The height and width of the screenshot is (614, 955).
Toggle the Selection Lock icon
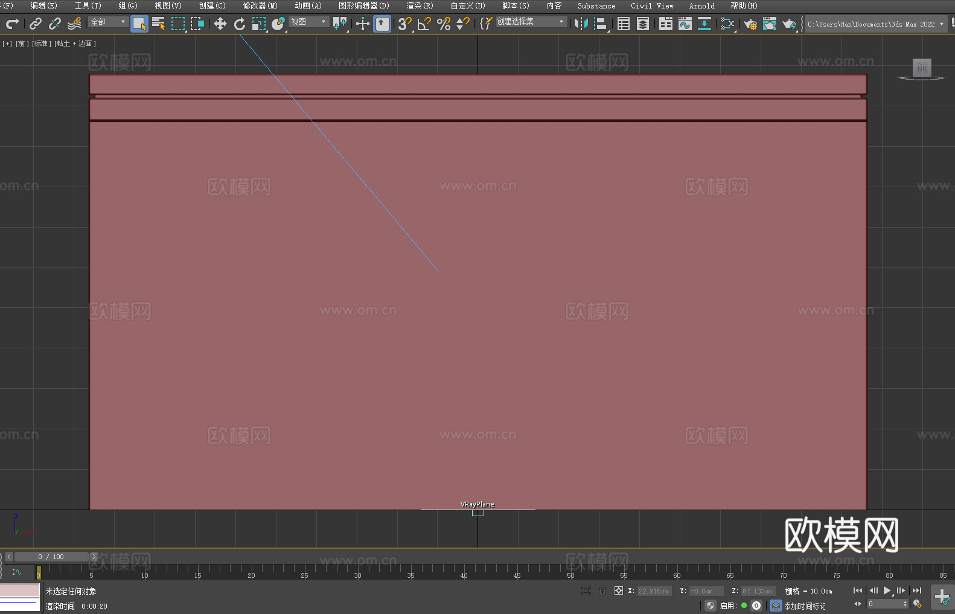(x=602, y=590)
